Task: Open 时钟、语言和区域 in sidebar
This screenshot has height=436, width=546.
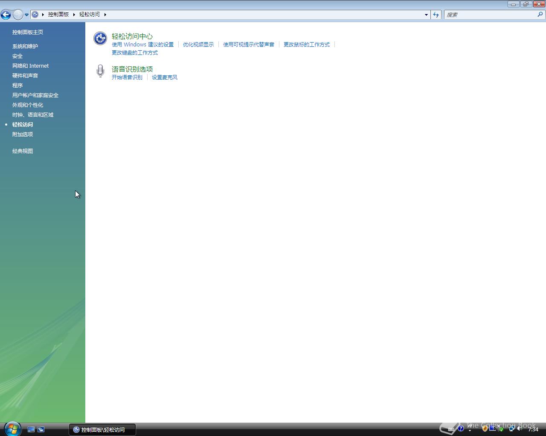Action: click(33, 115)
